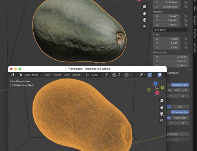
Task: Toggle lock for Rotation X
Action: click(186, 16)
